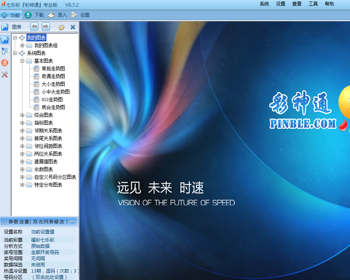Click the gear-pencil edit icon in 图表 panel
This screenshot has width=350, height=280.
(x=61, y=27)
